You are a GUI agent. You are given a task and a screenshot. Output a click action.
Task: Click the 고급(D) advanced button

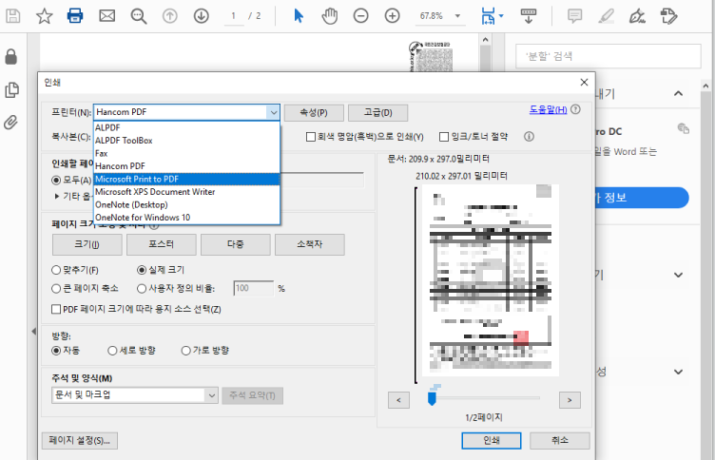pyautogui.click(x=378, y=112)
